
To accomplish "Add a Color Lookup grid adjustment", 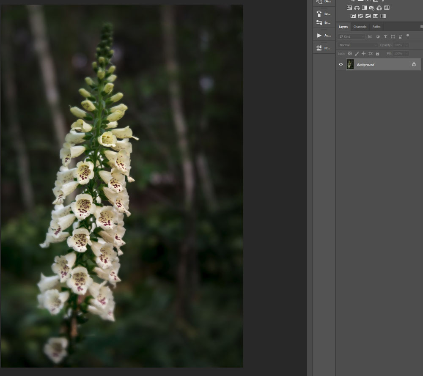I will click(x=387, y=8).
